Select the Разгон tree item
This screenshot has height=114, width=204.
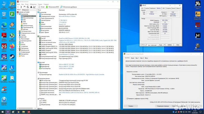click(x=25, y=24)
